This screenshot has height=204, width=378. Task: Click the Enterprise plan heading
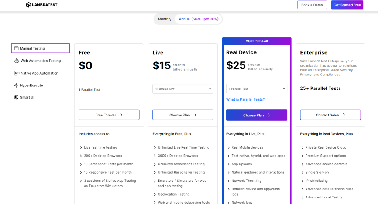[x=314, y=52]
